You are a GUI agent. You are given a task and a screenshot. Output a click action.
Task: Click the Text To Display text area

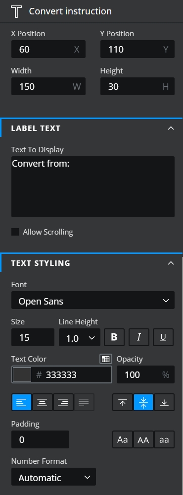click(93, 186)
